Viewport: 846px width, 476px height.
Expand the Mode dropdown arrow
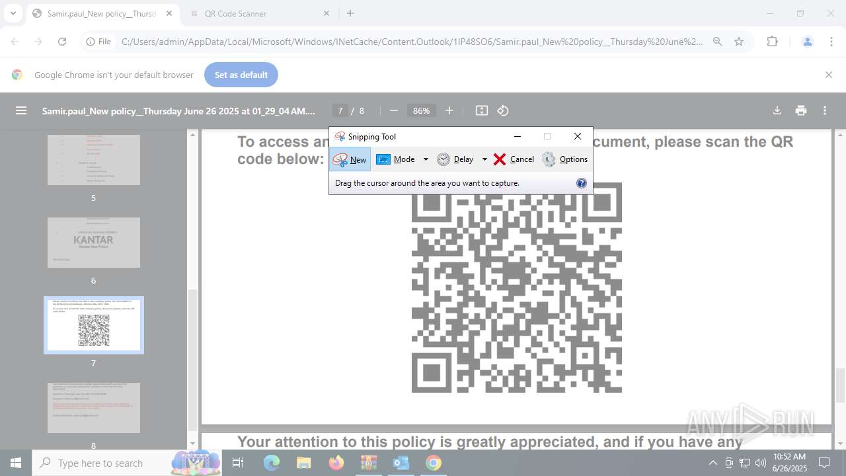(x=426, y=159)
